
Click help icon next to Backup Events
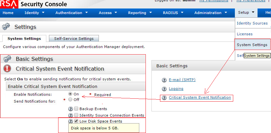(70, 109)
